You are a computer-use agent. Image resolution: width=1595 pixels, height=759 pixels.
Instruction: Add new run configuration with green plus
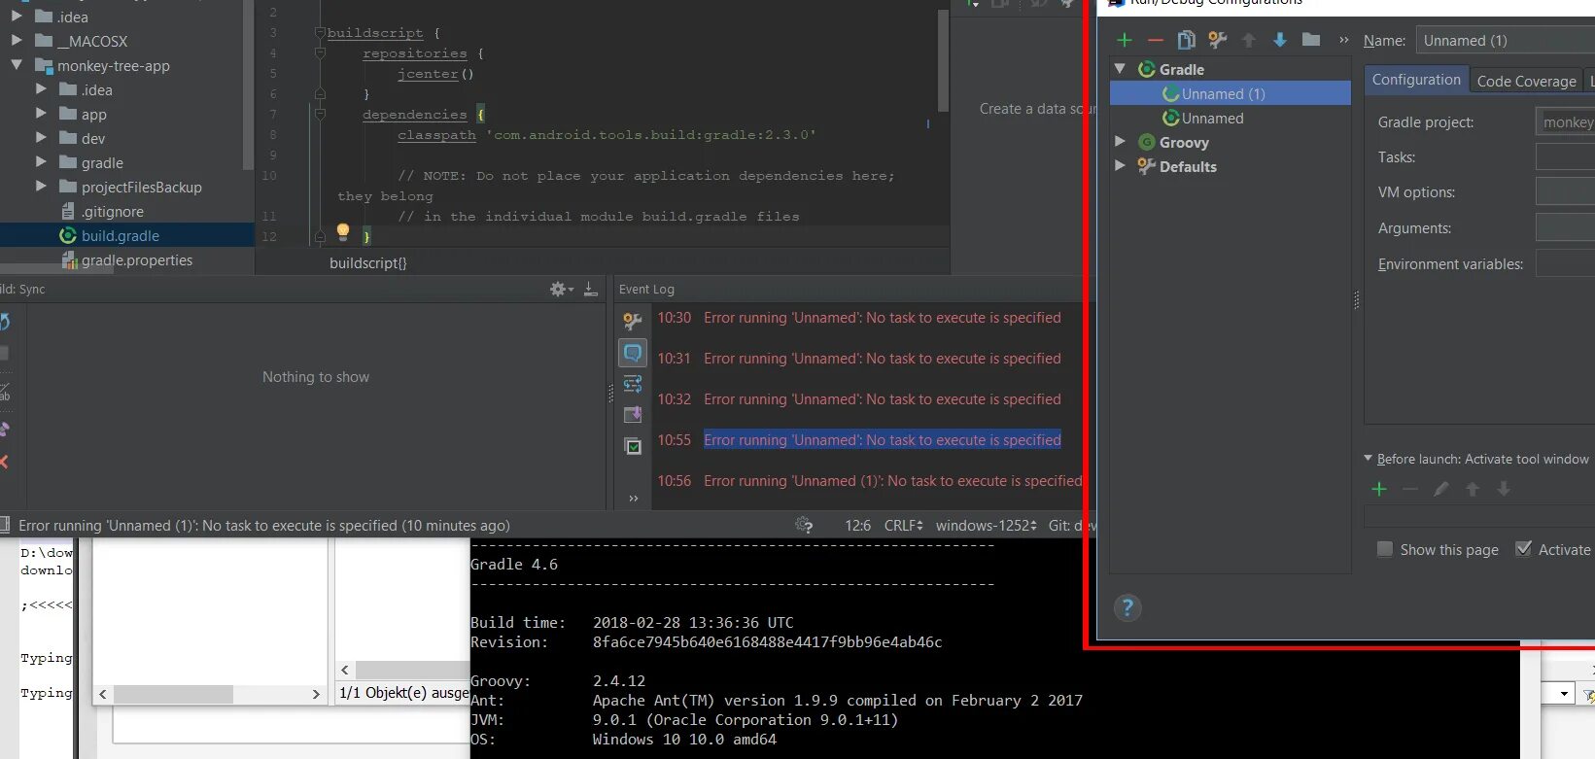1125,40
